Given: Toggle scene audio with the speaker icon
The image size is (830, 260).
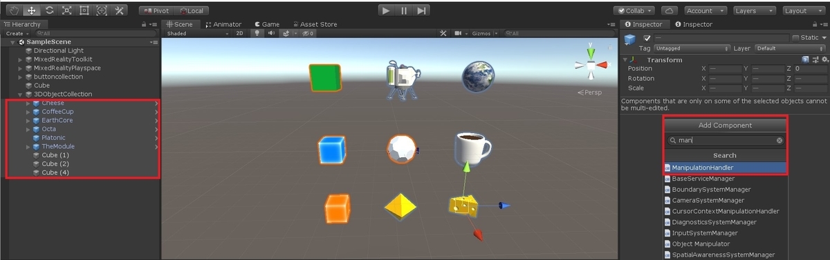Looking at the screenshot, I should (x=271, y=33).
